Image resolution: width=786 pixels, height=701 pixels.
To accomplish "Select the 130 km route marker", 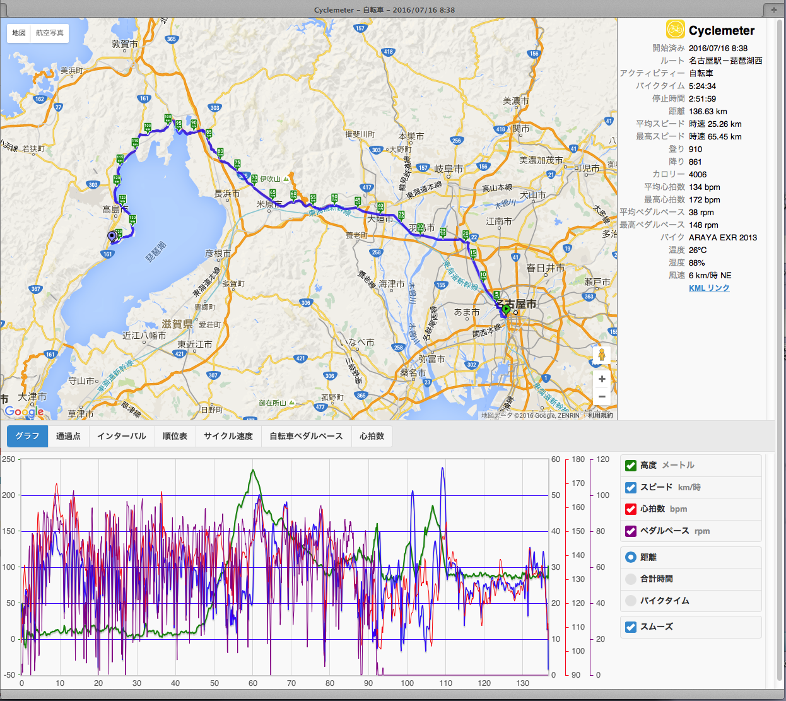I will pyautogui.click(x=132, y=220).
